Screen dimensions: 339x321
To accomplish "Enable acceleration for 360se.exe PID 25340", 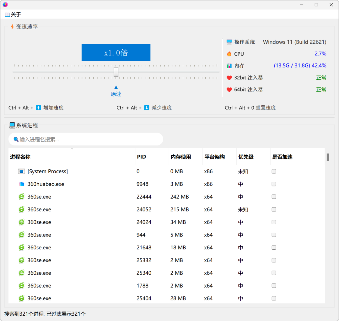I will pos(274,273).
